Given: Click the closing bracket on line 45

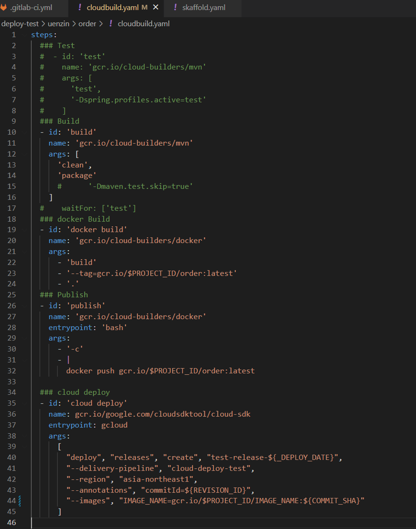Looking at the screenshot, I should 60,512.
